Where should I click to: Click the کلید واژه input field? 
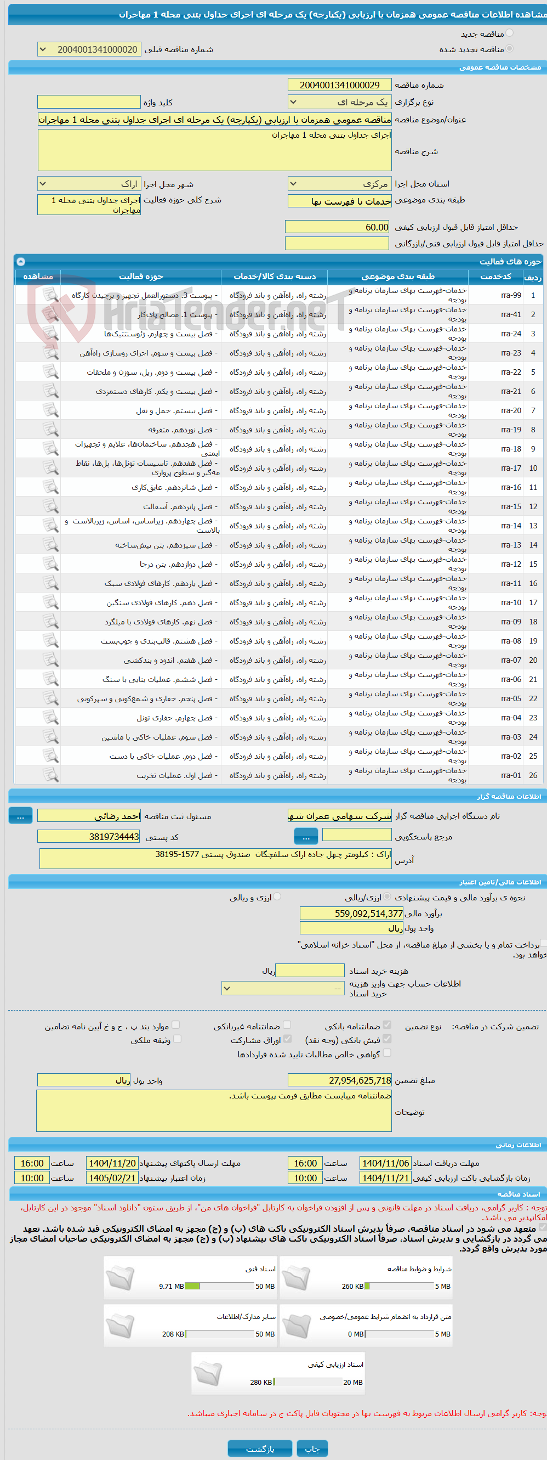[x=89, y=102]
